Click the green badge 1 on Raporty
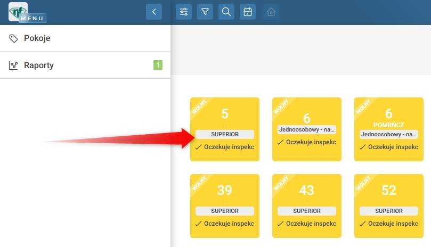 point(158,65)
